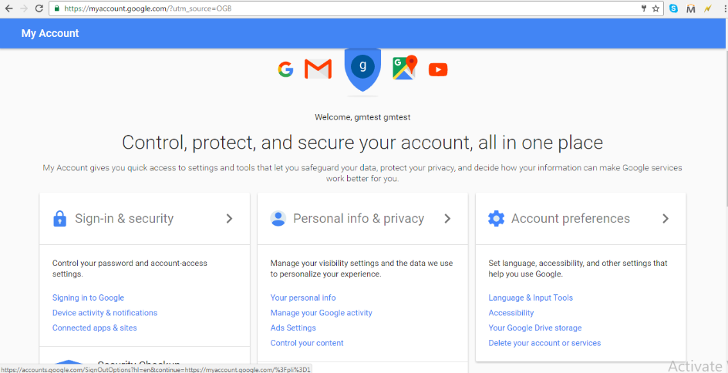Click the person icon beside Personal info
This screenshot has width=728, height=373.
pos(278,218)
